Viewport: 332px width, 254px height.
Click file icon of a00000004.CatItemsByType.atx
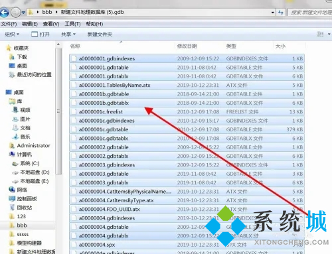[x=74, y=200]
